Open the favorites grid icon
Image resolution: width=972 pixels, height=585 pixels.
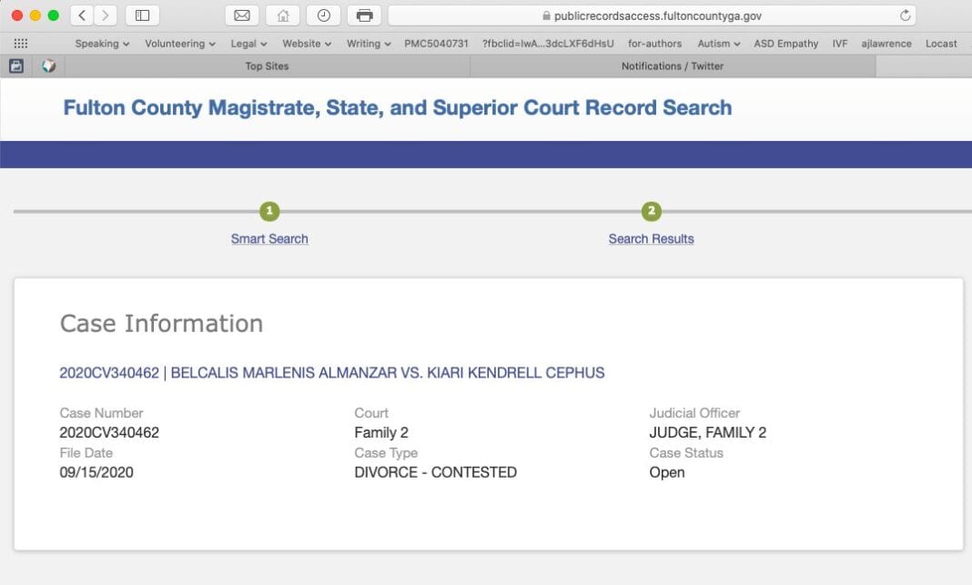(x=20, y=44)
